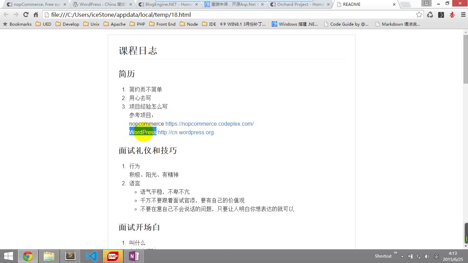468x263 pixels.
Task: Click the line 积极、阳光、有精神
Action: click(x=154, y=175)
